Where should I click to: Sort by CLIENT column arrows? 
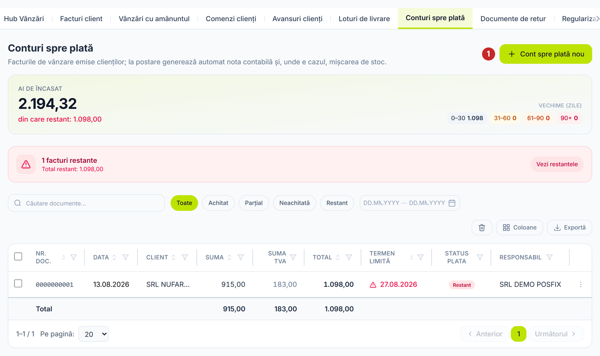(174, 257)
